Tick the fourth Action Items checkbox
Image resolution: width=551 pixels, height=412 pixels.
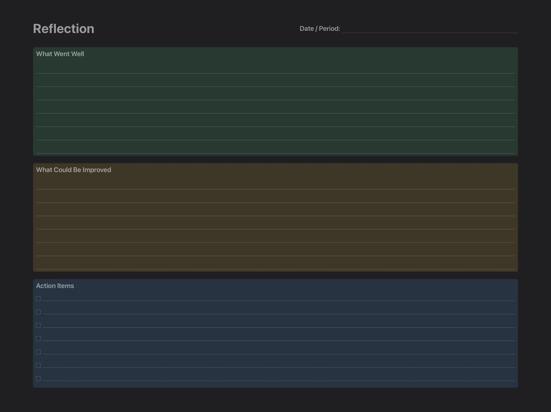point(38,338)
